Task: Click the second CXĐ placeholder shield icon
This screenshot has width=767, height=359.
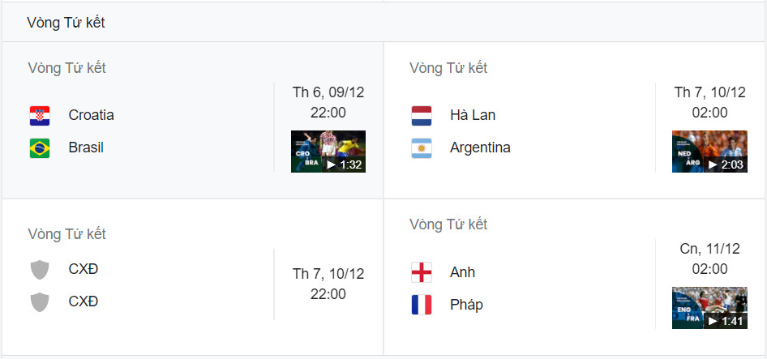Action: (40, 301)
